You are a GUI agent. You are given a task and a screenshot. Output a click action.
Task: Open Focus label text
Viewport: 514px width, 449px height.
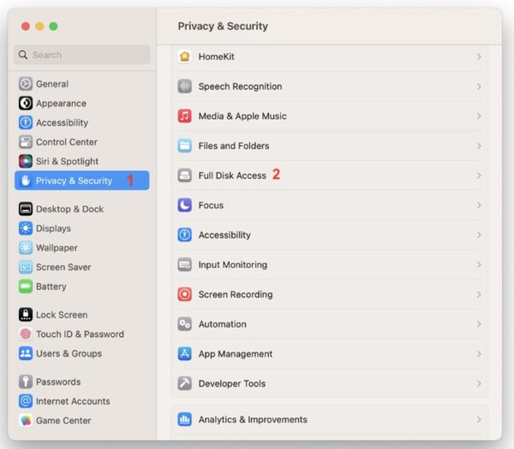click(x=211, y=205)
